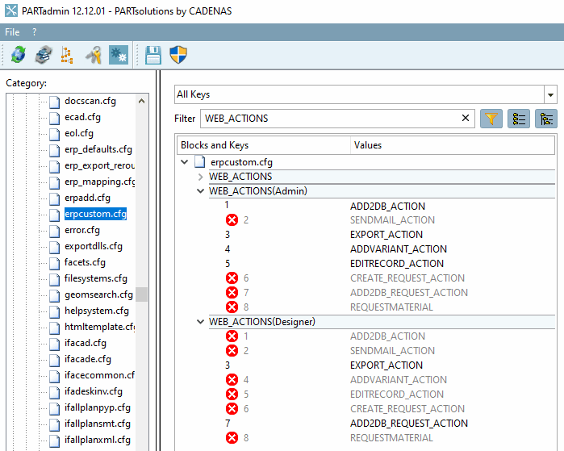Viewport: 564px width, 451px height.
Task: Click the file icon next to erp_mapping.cfg
Action: (x=54, y=182)
